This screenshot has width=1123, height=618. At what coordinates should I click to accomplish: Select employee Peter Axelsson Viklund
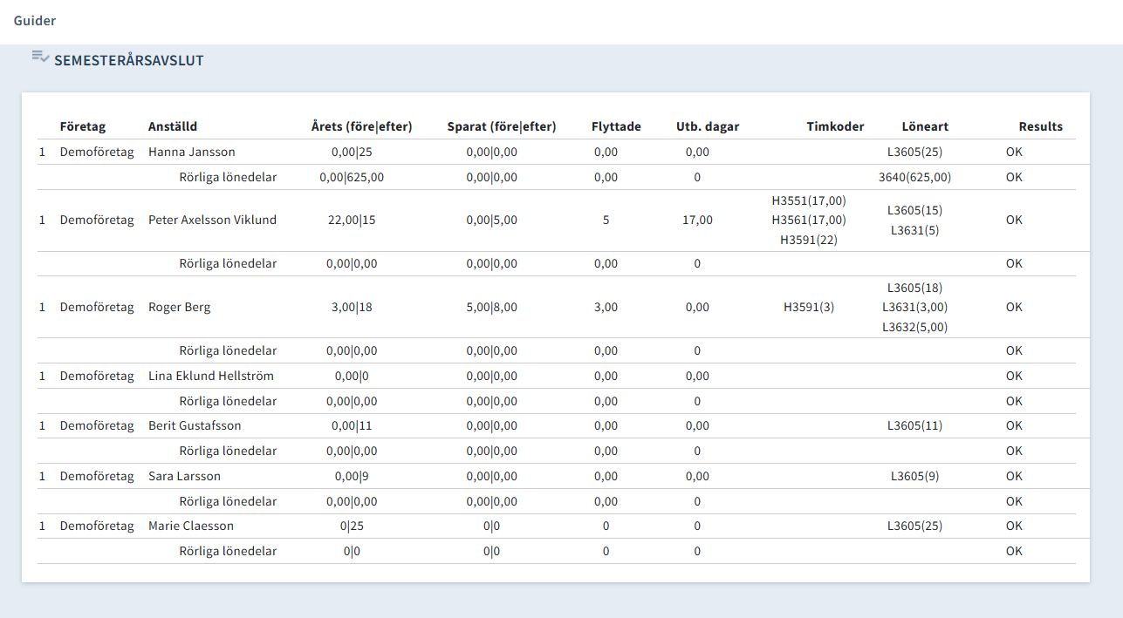(212, 220)
